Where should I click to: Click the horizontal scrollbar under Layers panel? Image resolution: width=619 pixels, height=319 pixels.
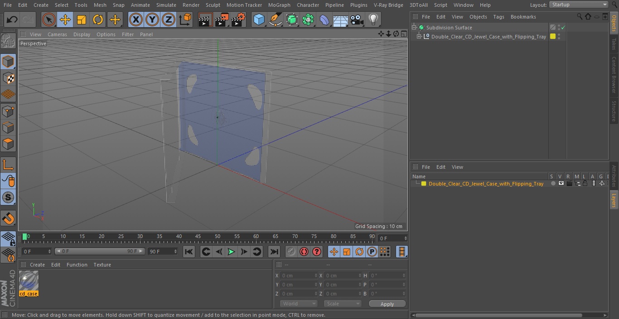[x=498, y=315]
